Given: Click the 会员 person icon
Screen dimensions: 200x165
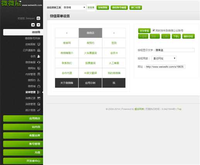Looking at the screenshot, I should tap(39, 56).
